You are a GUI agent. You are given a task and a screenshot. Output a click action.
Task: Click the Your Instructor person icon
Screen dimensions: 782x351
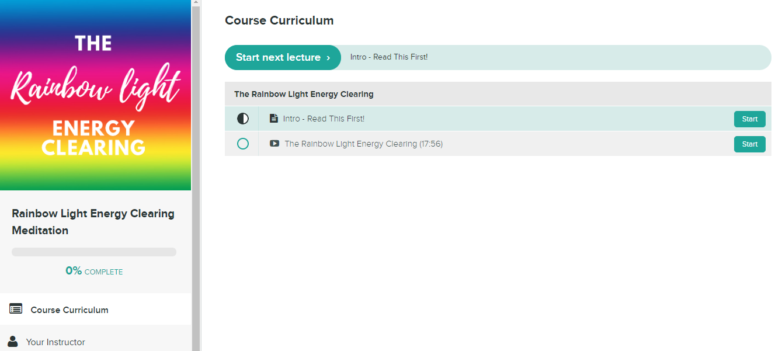pos(13,342)
